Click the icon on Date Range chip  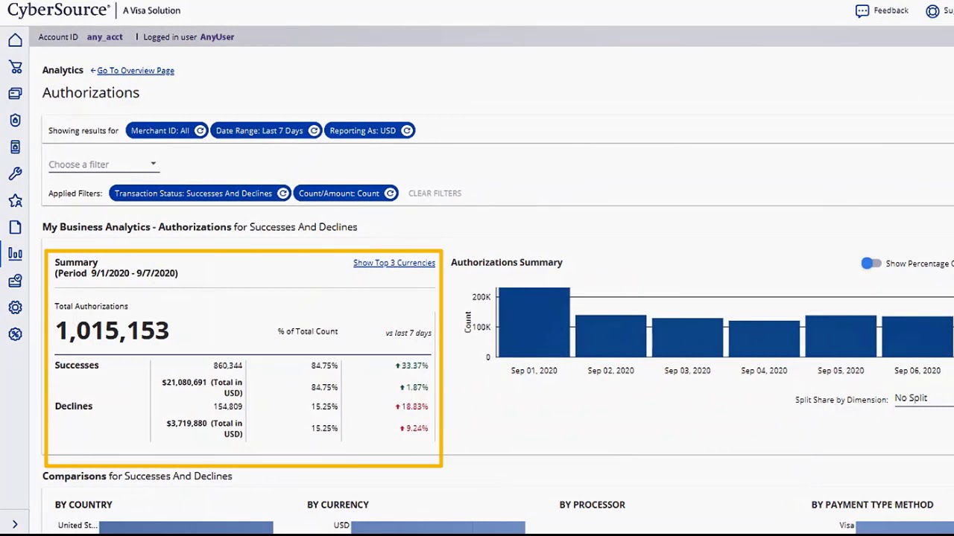tap(314, 131)
